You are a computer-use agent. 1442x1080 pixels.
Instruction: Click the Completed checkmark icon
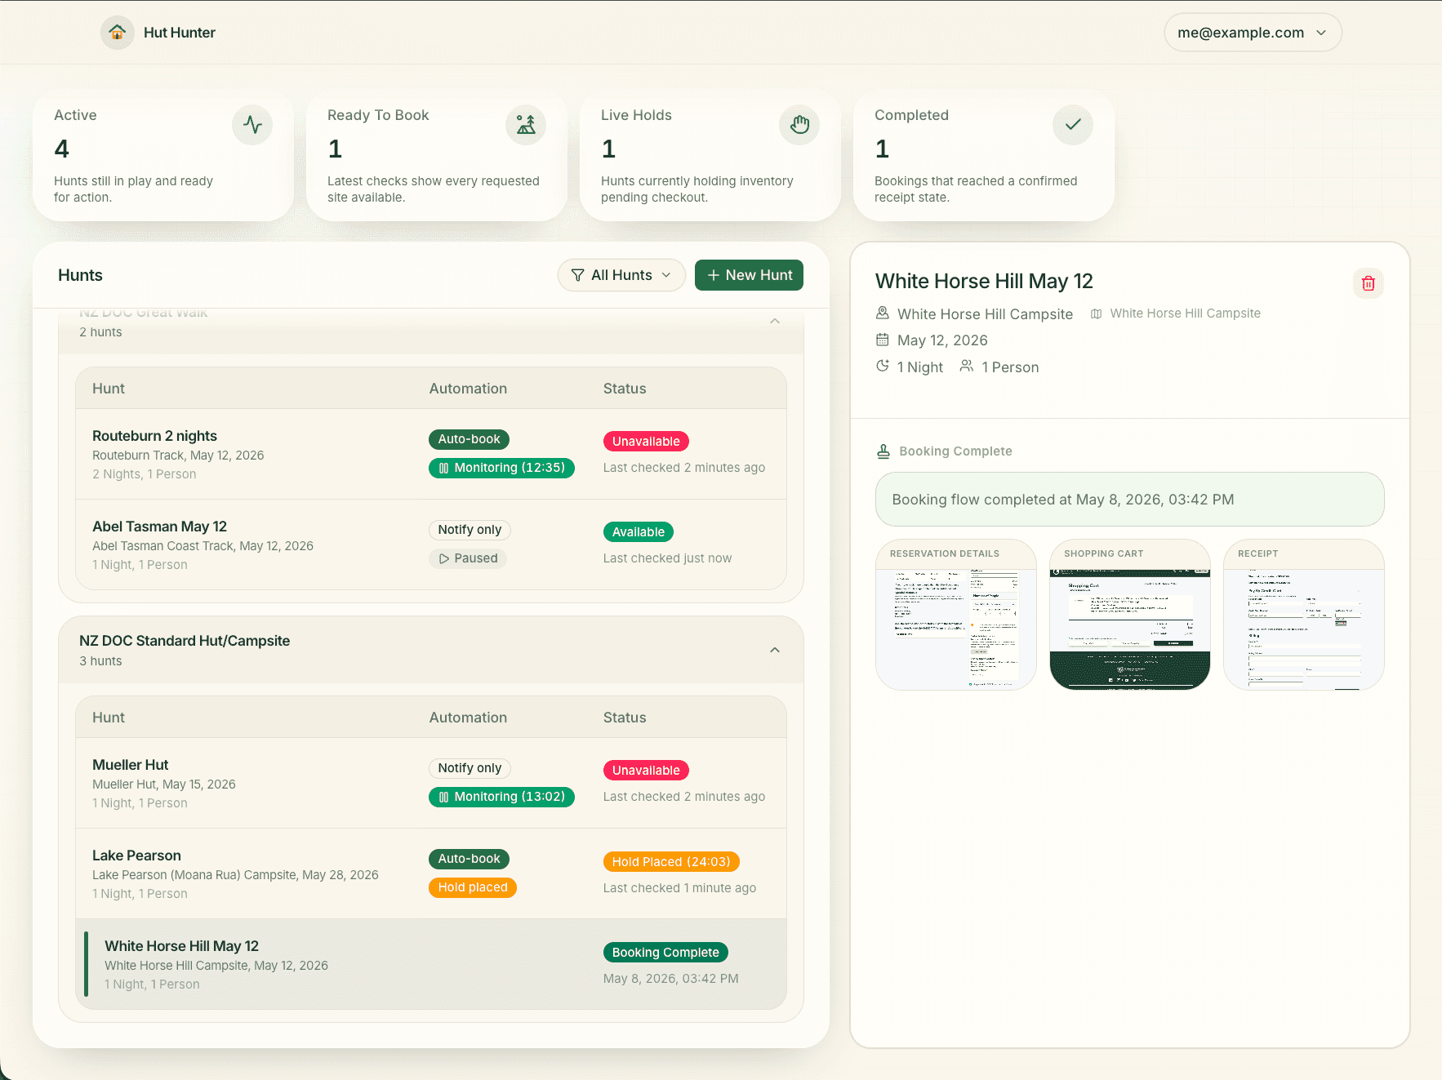(1073, 125)
